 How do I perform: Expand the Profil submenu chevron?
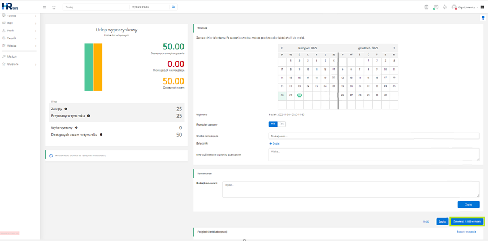36,31
